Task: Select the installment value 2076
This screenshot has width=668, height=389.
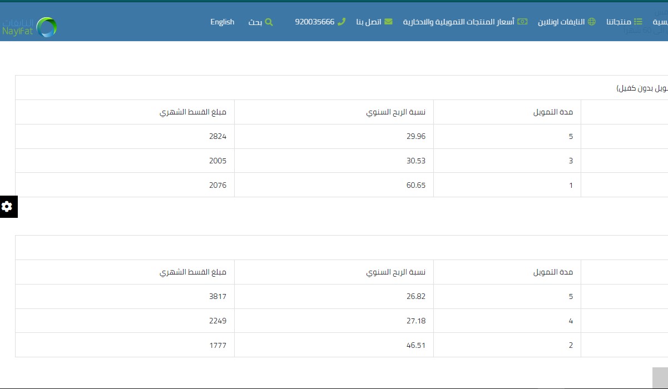Action: point(218,186)
